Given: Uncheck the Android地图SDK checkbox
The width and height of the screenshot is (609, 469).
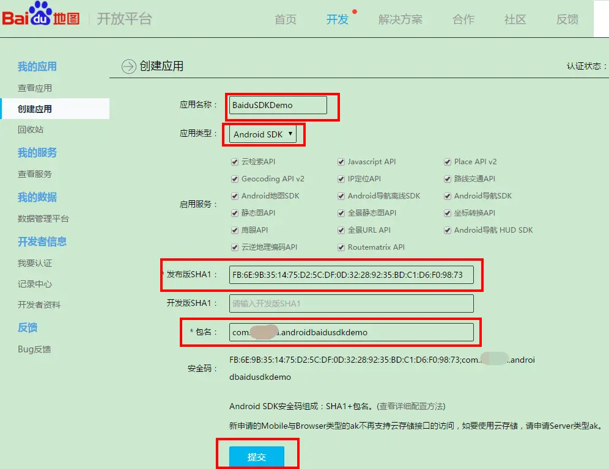Looking at the screenshot, I should (235, 196).
